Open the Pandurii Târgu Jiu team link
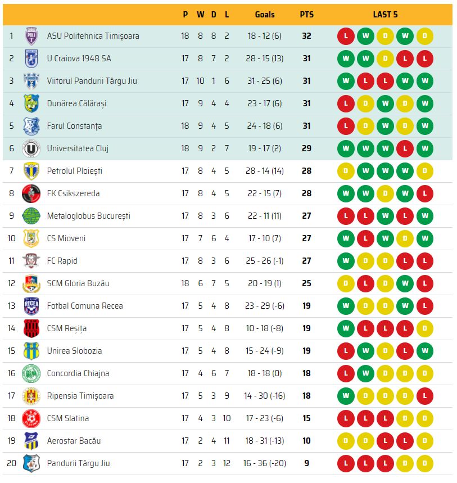The width and height of the screenshot is (457, 483). (78, 463)
